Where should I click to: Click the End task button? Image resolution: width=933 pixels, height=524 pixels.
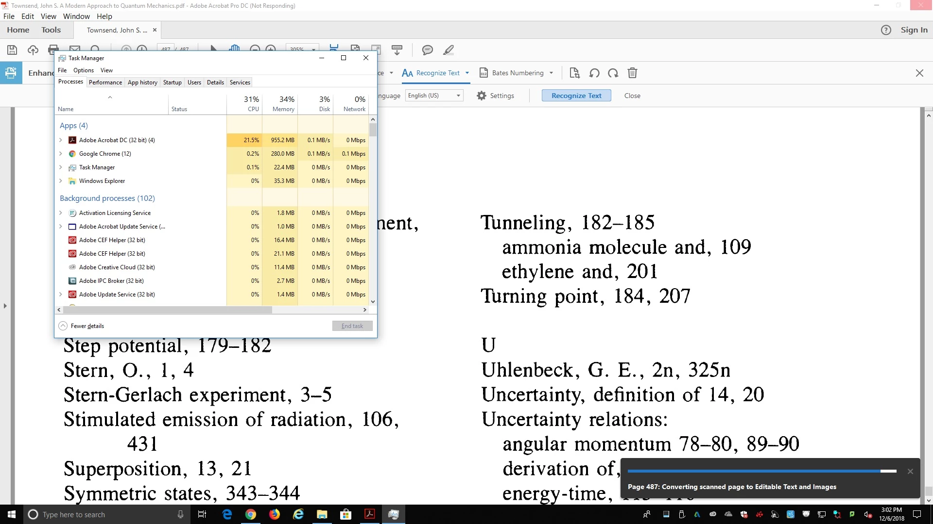pyautogui.click(x=352, y=326)
